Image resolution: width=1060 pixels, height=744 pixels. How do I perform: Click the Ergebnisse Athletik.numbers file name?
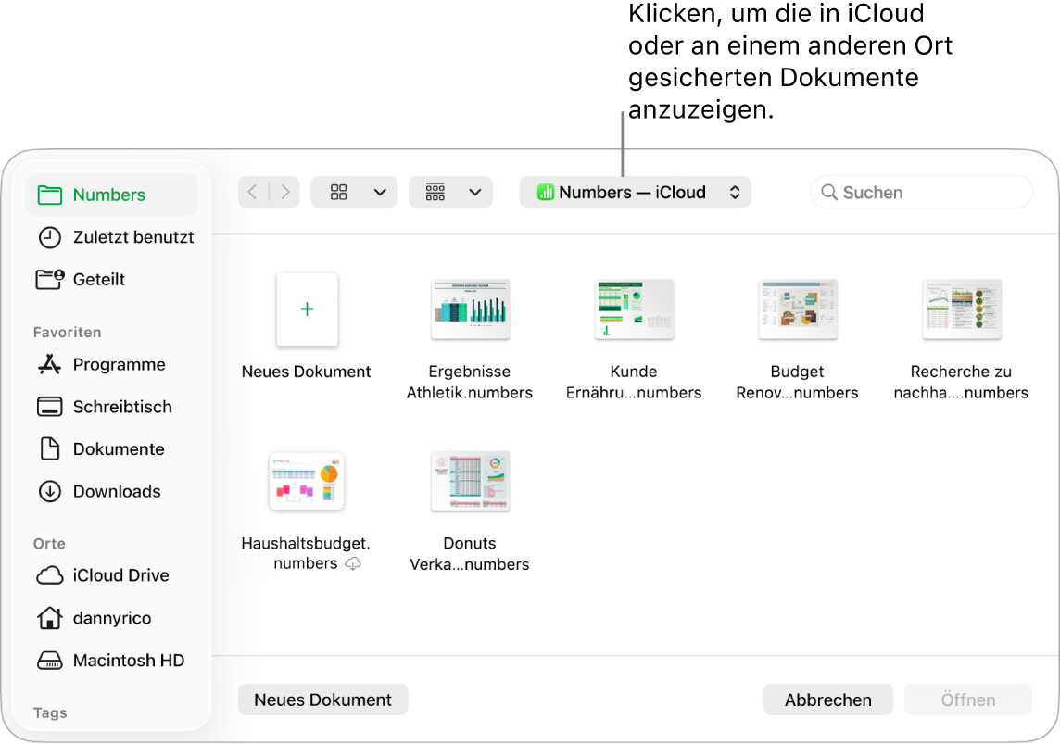click(x=470, y=383)
